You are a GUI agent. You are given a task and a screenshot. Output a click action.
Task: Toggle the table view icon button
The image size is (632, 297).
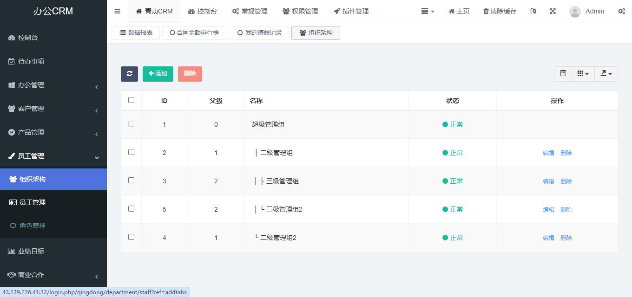click(x=563, y=74)
